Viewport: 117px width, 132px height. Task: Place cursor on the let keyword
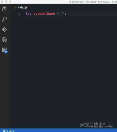coord(29,14)
